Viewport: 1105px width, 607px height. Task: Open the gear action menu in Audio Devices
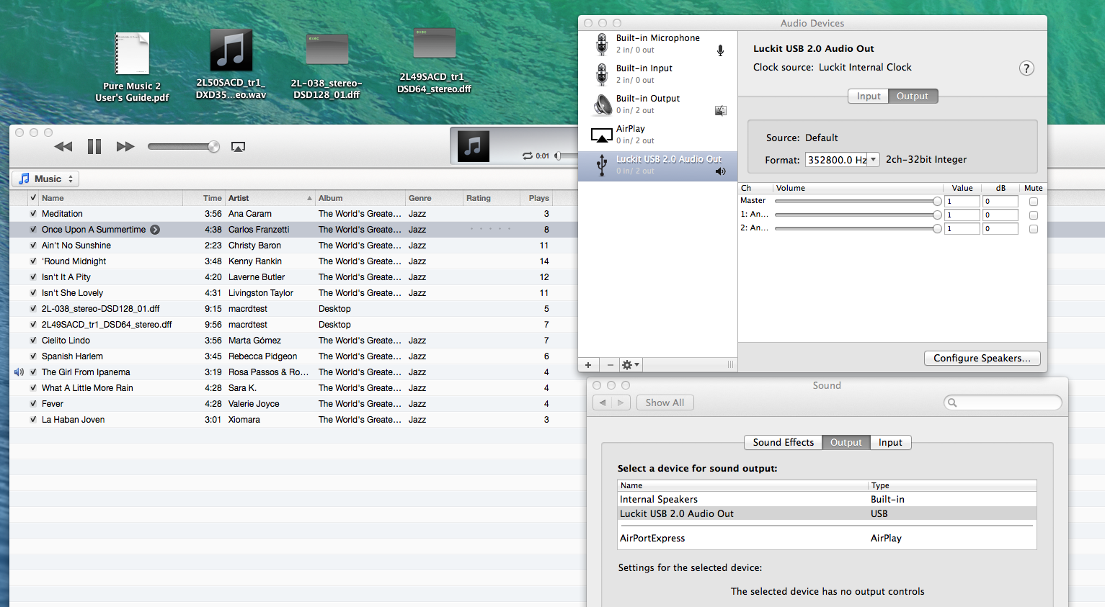pos(631,365)
